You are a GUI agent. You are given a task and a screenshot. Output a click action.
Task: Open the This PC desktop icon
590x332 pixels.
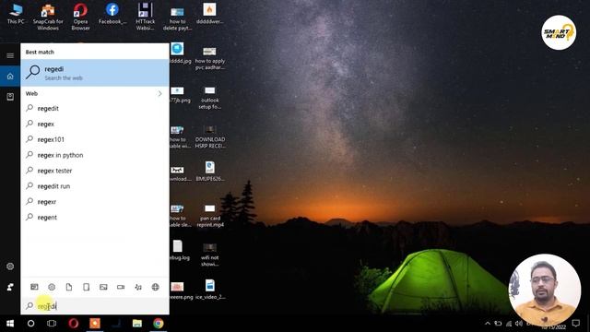[x=16, y=15]
